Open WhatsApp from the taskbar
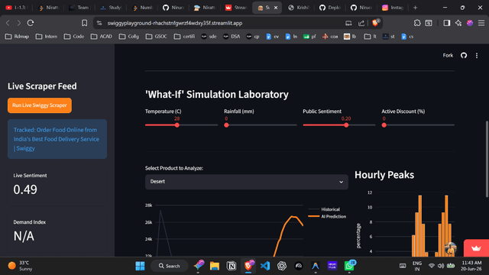 tap(349, 266)
